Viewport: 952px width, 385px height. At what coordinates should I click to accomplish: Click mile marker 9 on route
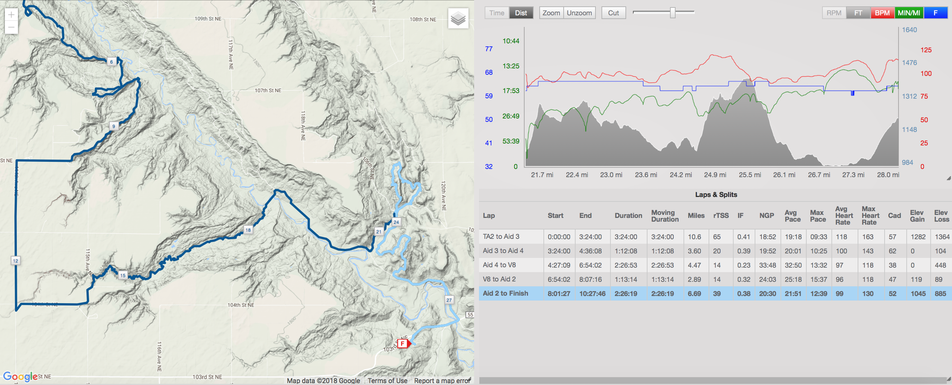pos(114,126)
